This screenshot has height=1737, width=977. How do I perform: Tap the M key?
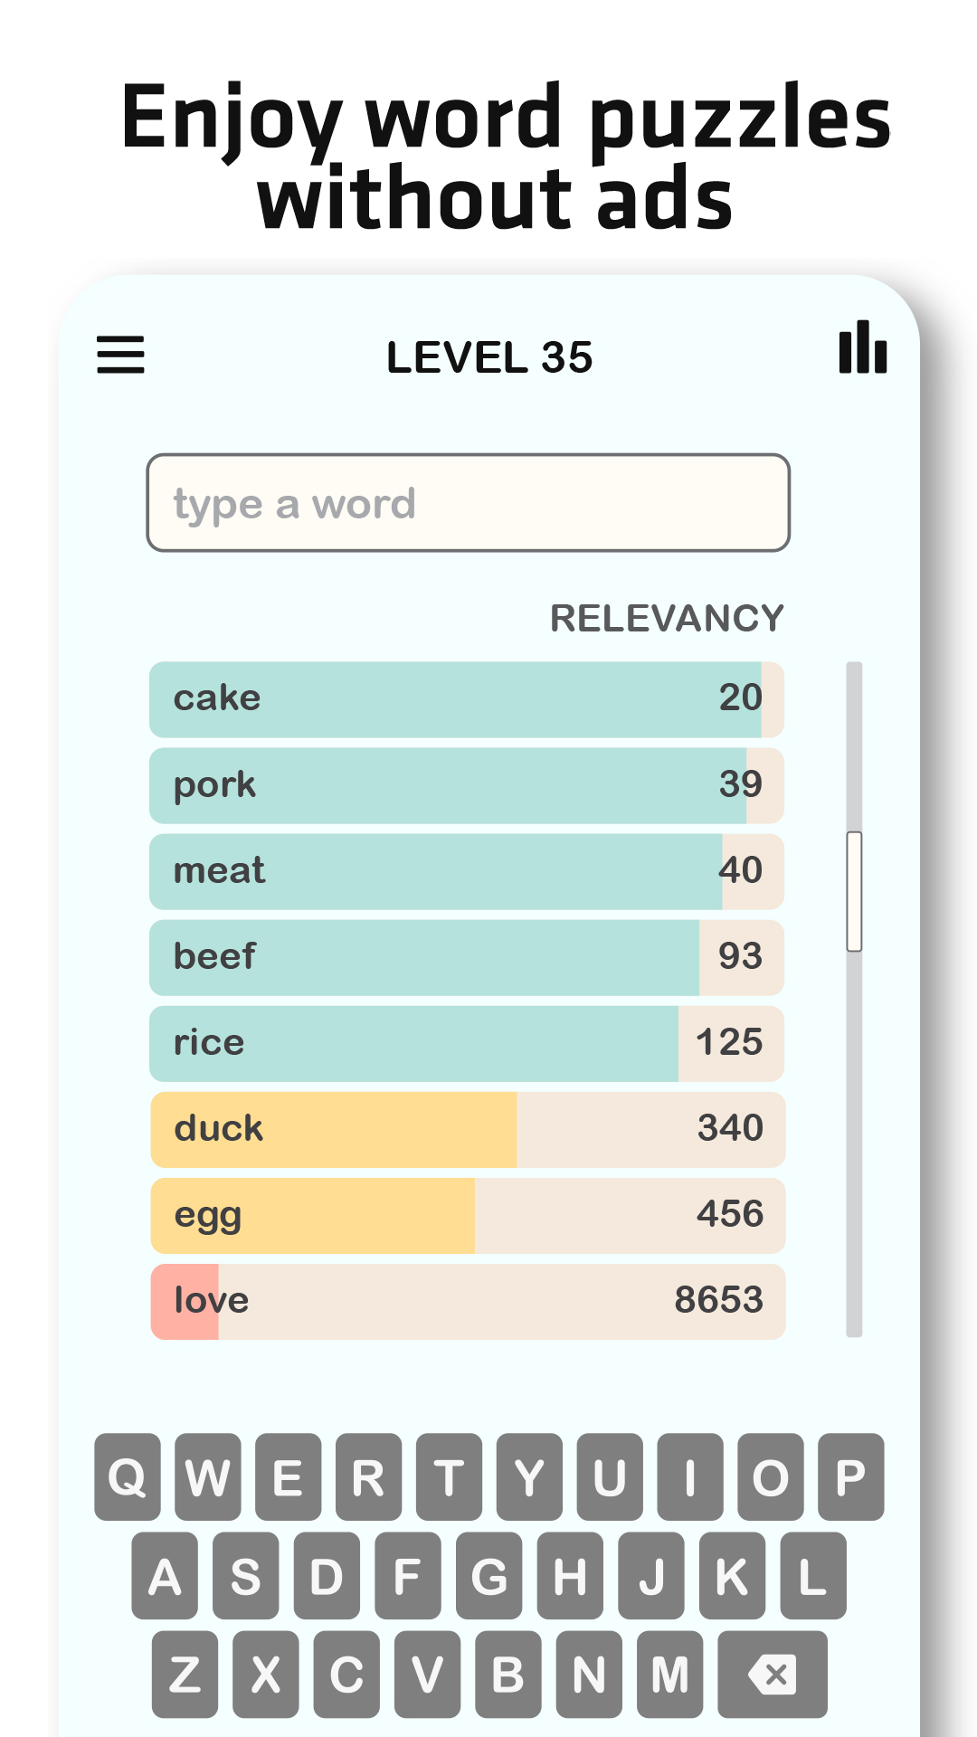(669, 1675)
